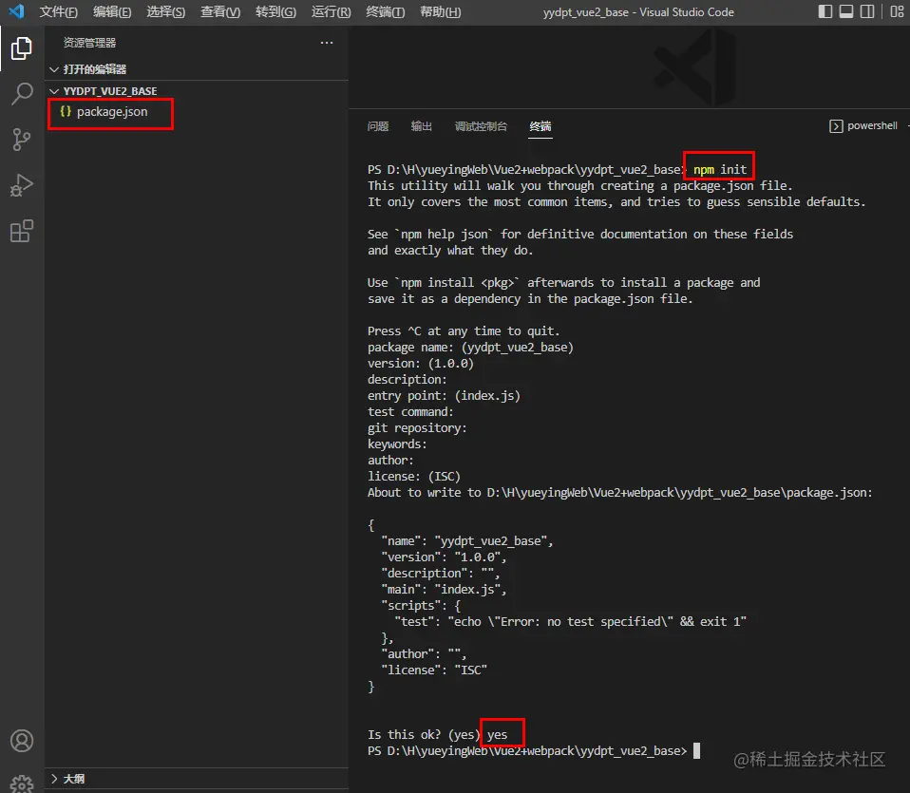Click the 资源管理器 explorer title

[x=89, y=43]
